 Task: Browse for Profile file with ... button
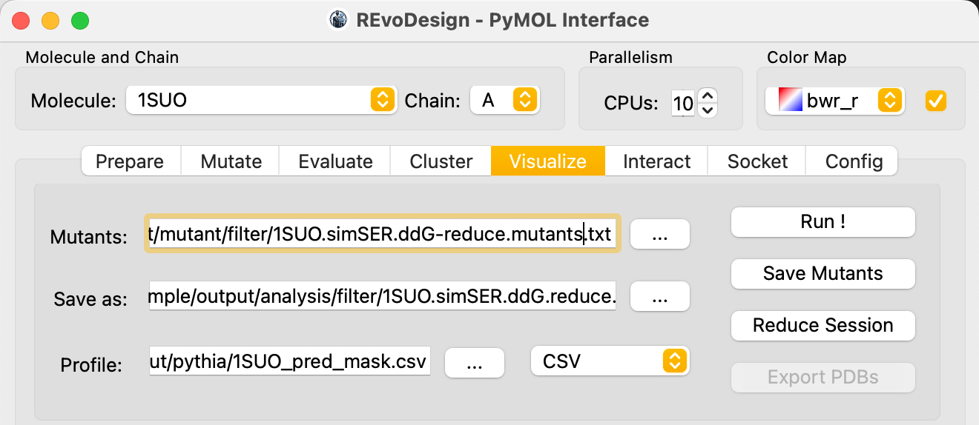click(475, 363)
